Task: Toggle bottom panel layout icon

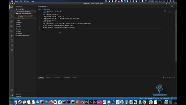Action: point(169,3)
